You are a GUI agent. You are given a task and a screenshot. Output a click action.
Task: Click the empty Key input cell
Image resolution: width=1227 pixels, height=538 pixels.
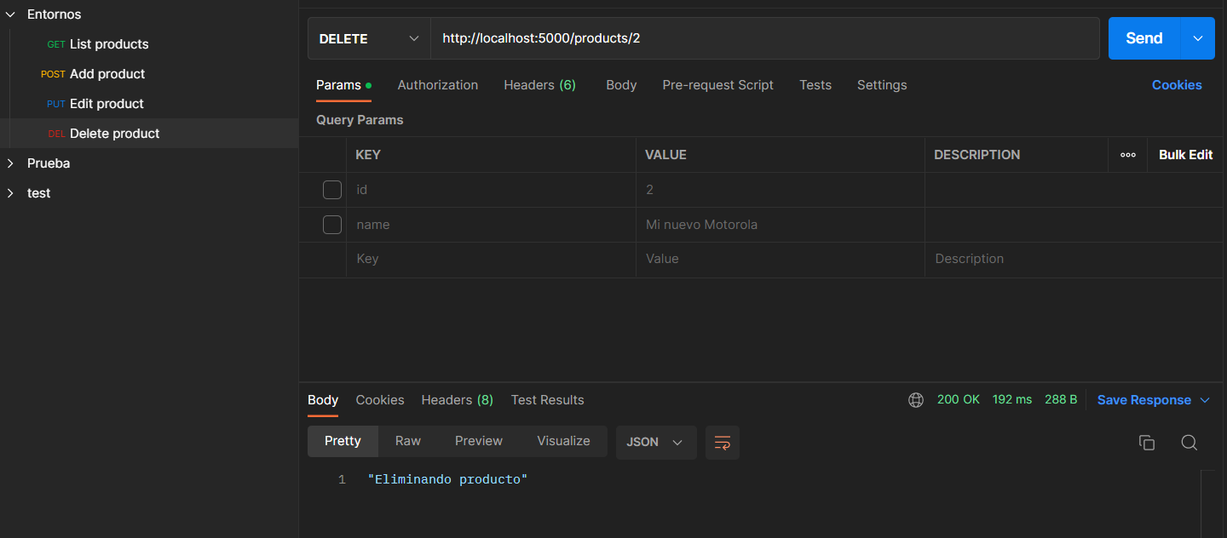491,259
